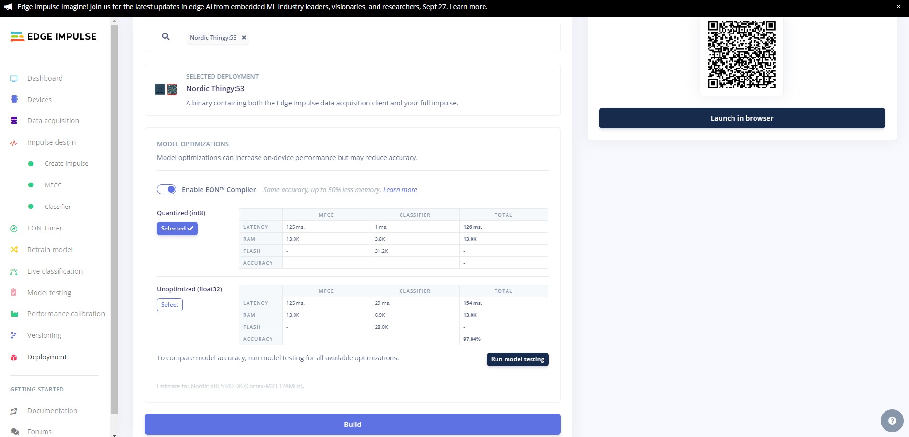Open Impulse design section
This screenshot has width=909, height=437.
tap(52, 142)
